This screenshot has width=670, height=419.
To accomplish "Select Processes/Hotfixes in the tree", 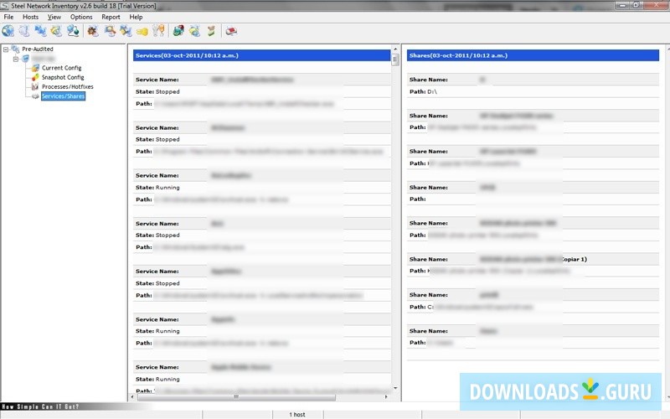I will tap(68, 87).
